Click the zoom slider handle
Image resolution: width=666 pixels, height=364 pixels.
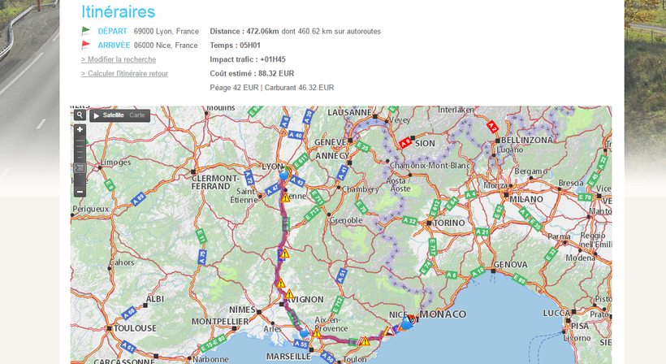click(80, 168)
